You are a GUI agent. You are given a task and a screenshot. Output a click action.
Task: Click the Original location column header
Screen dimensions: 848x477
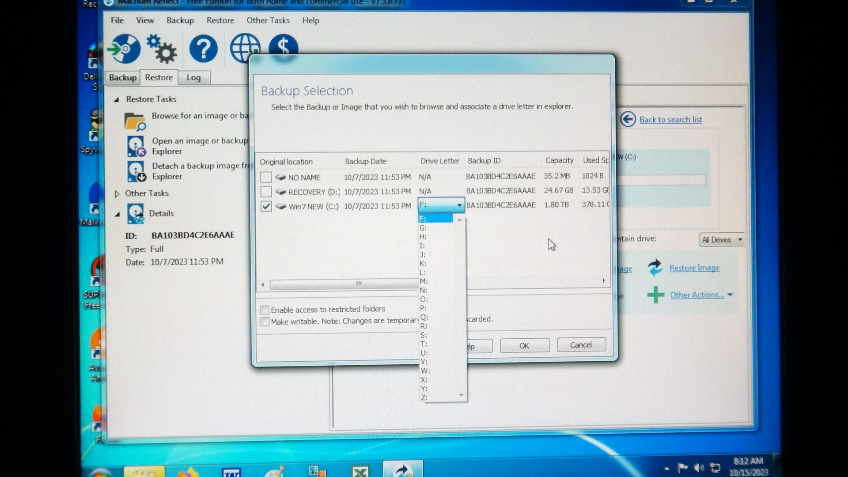pos(286,162)
